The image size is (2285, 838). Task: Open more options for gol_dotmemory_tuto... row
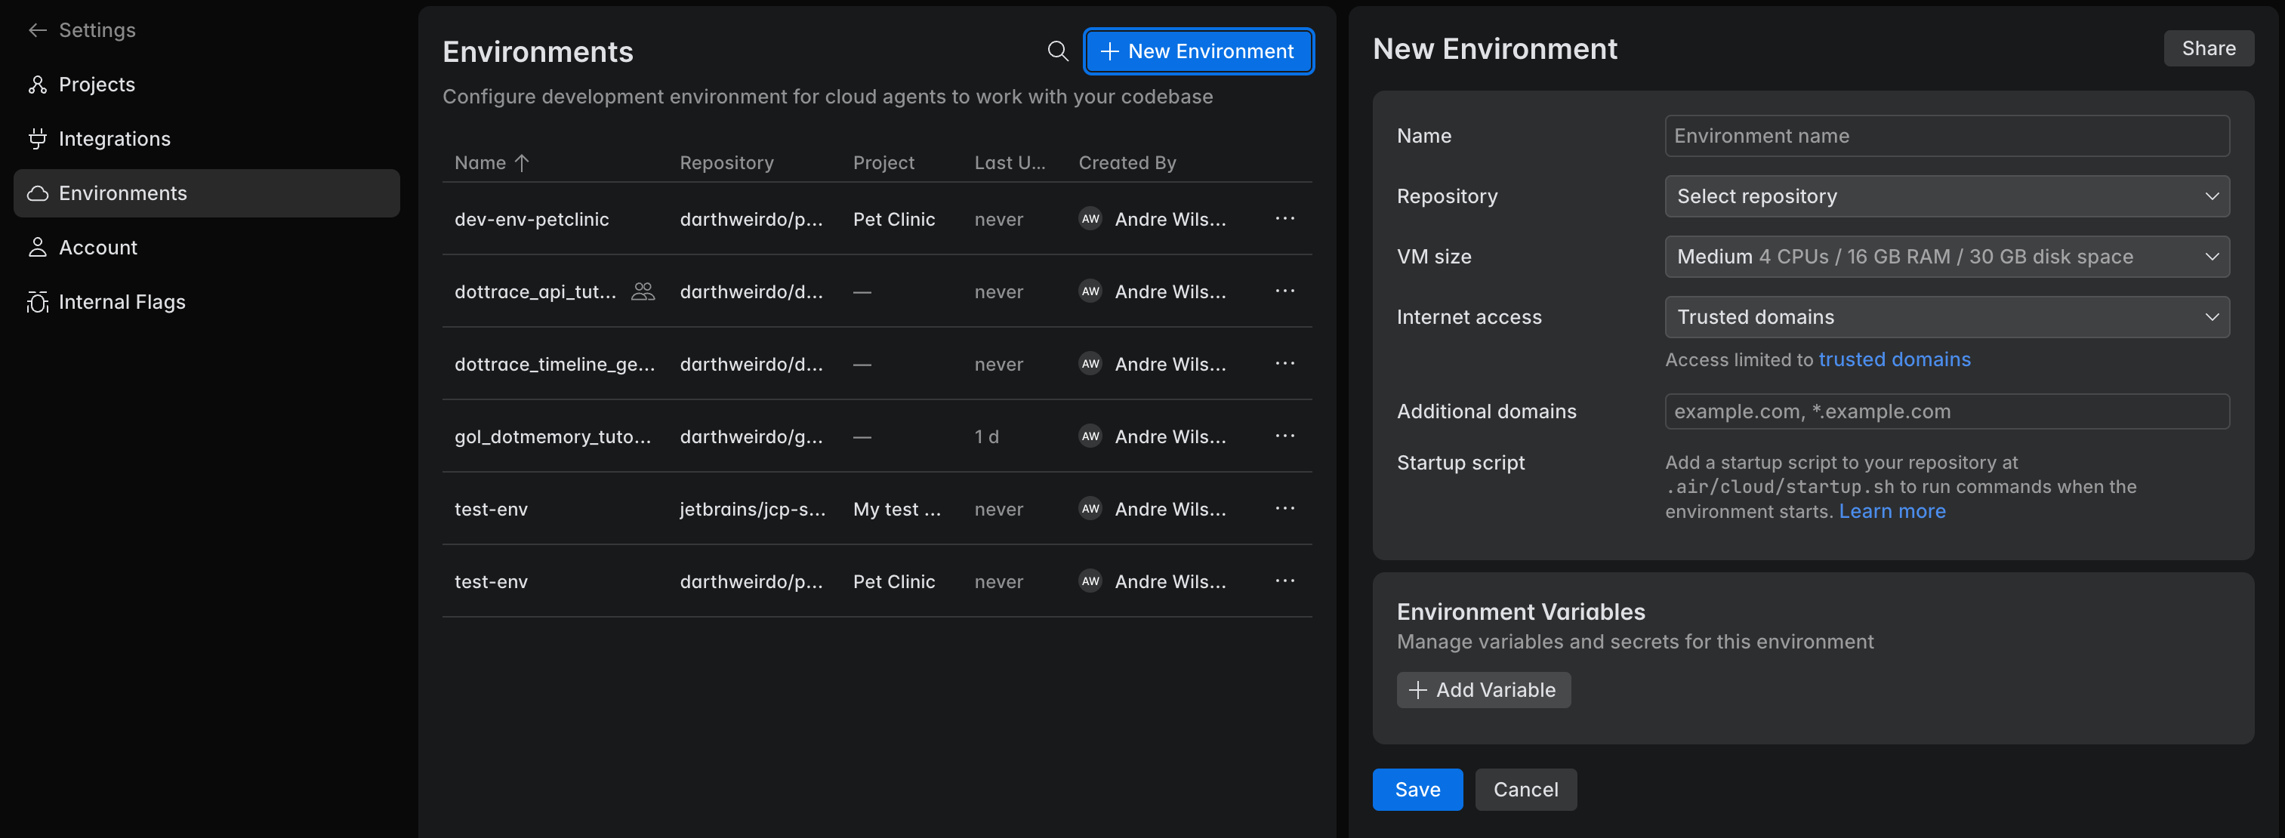click(1284, 436)
